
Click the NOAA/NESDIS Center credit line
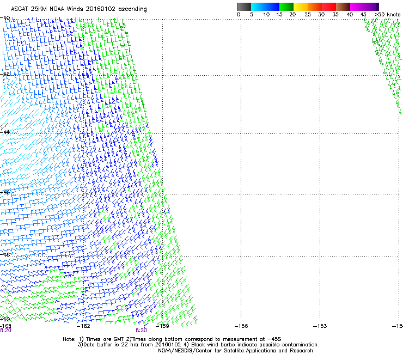coord(235,351)
